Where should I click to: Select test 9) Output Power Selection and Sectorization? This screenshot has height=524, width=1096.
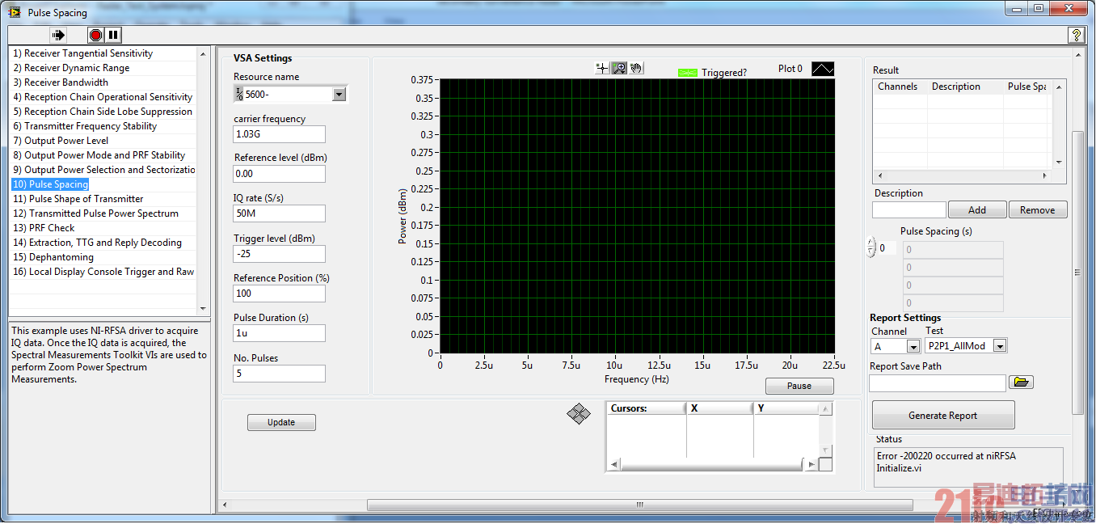click(103, 170)
